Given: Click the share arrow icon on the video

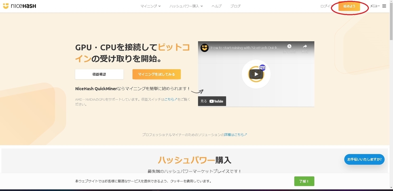Looking at the screenshot, I should point(305,46).
